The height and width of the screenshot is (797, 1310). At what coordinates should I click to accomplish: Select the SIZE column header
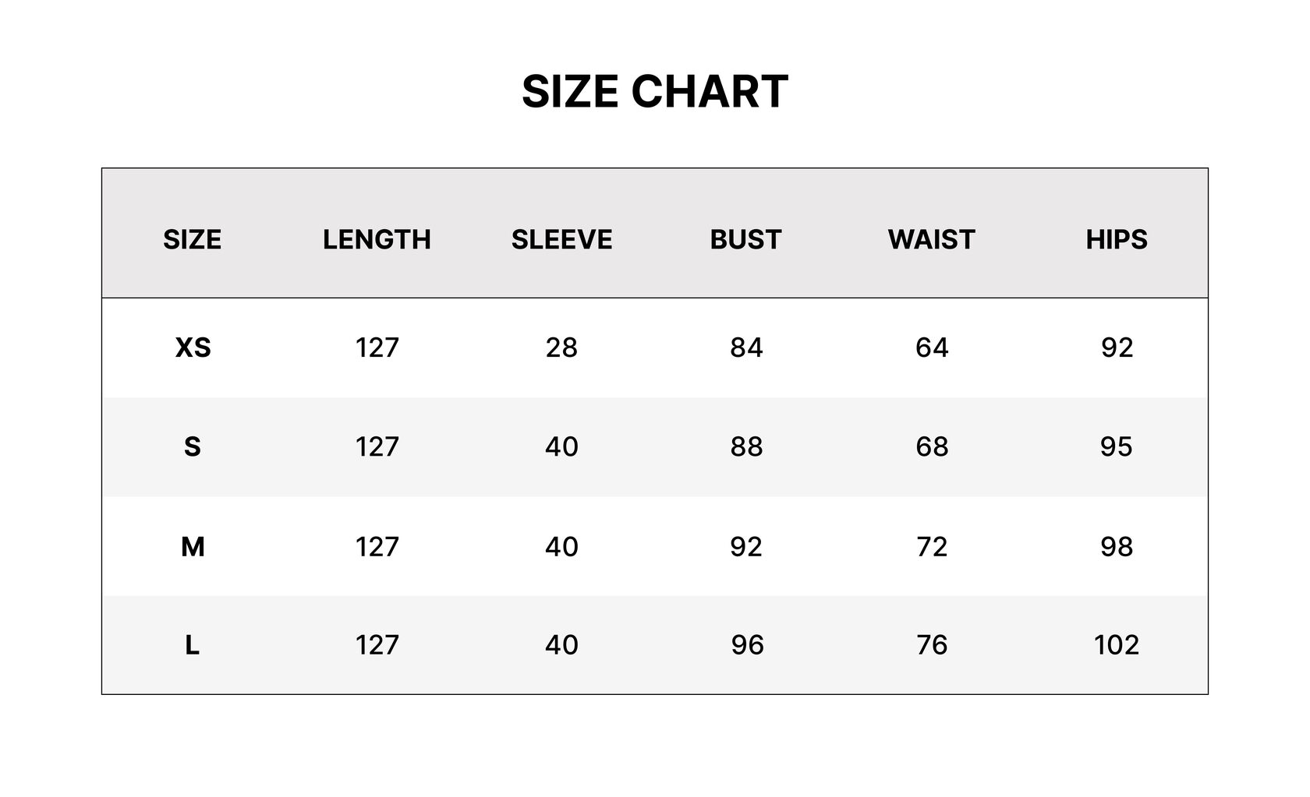pyautogui.click(x=192, y=239)
